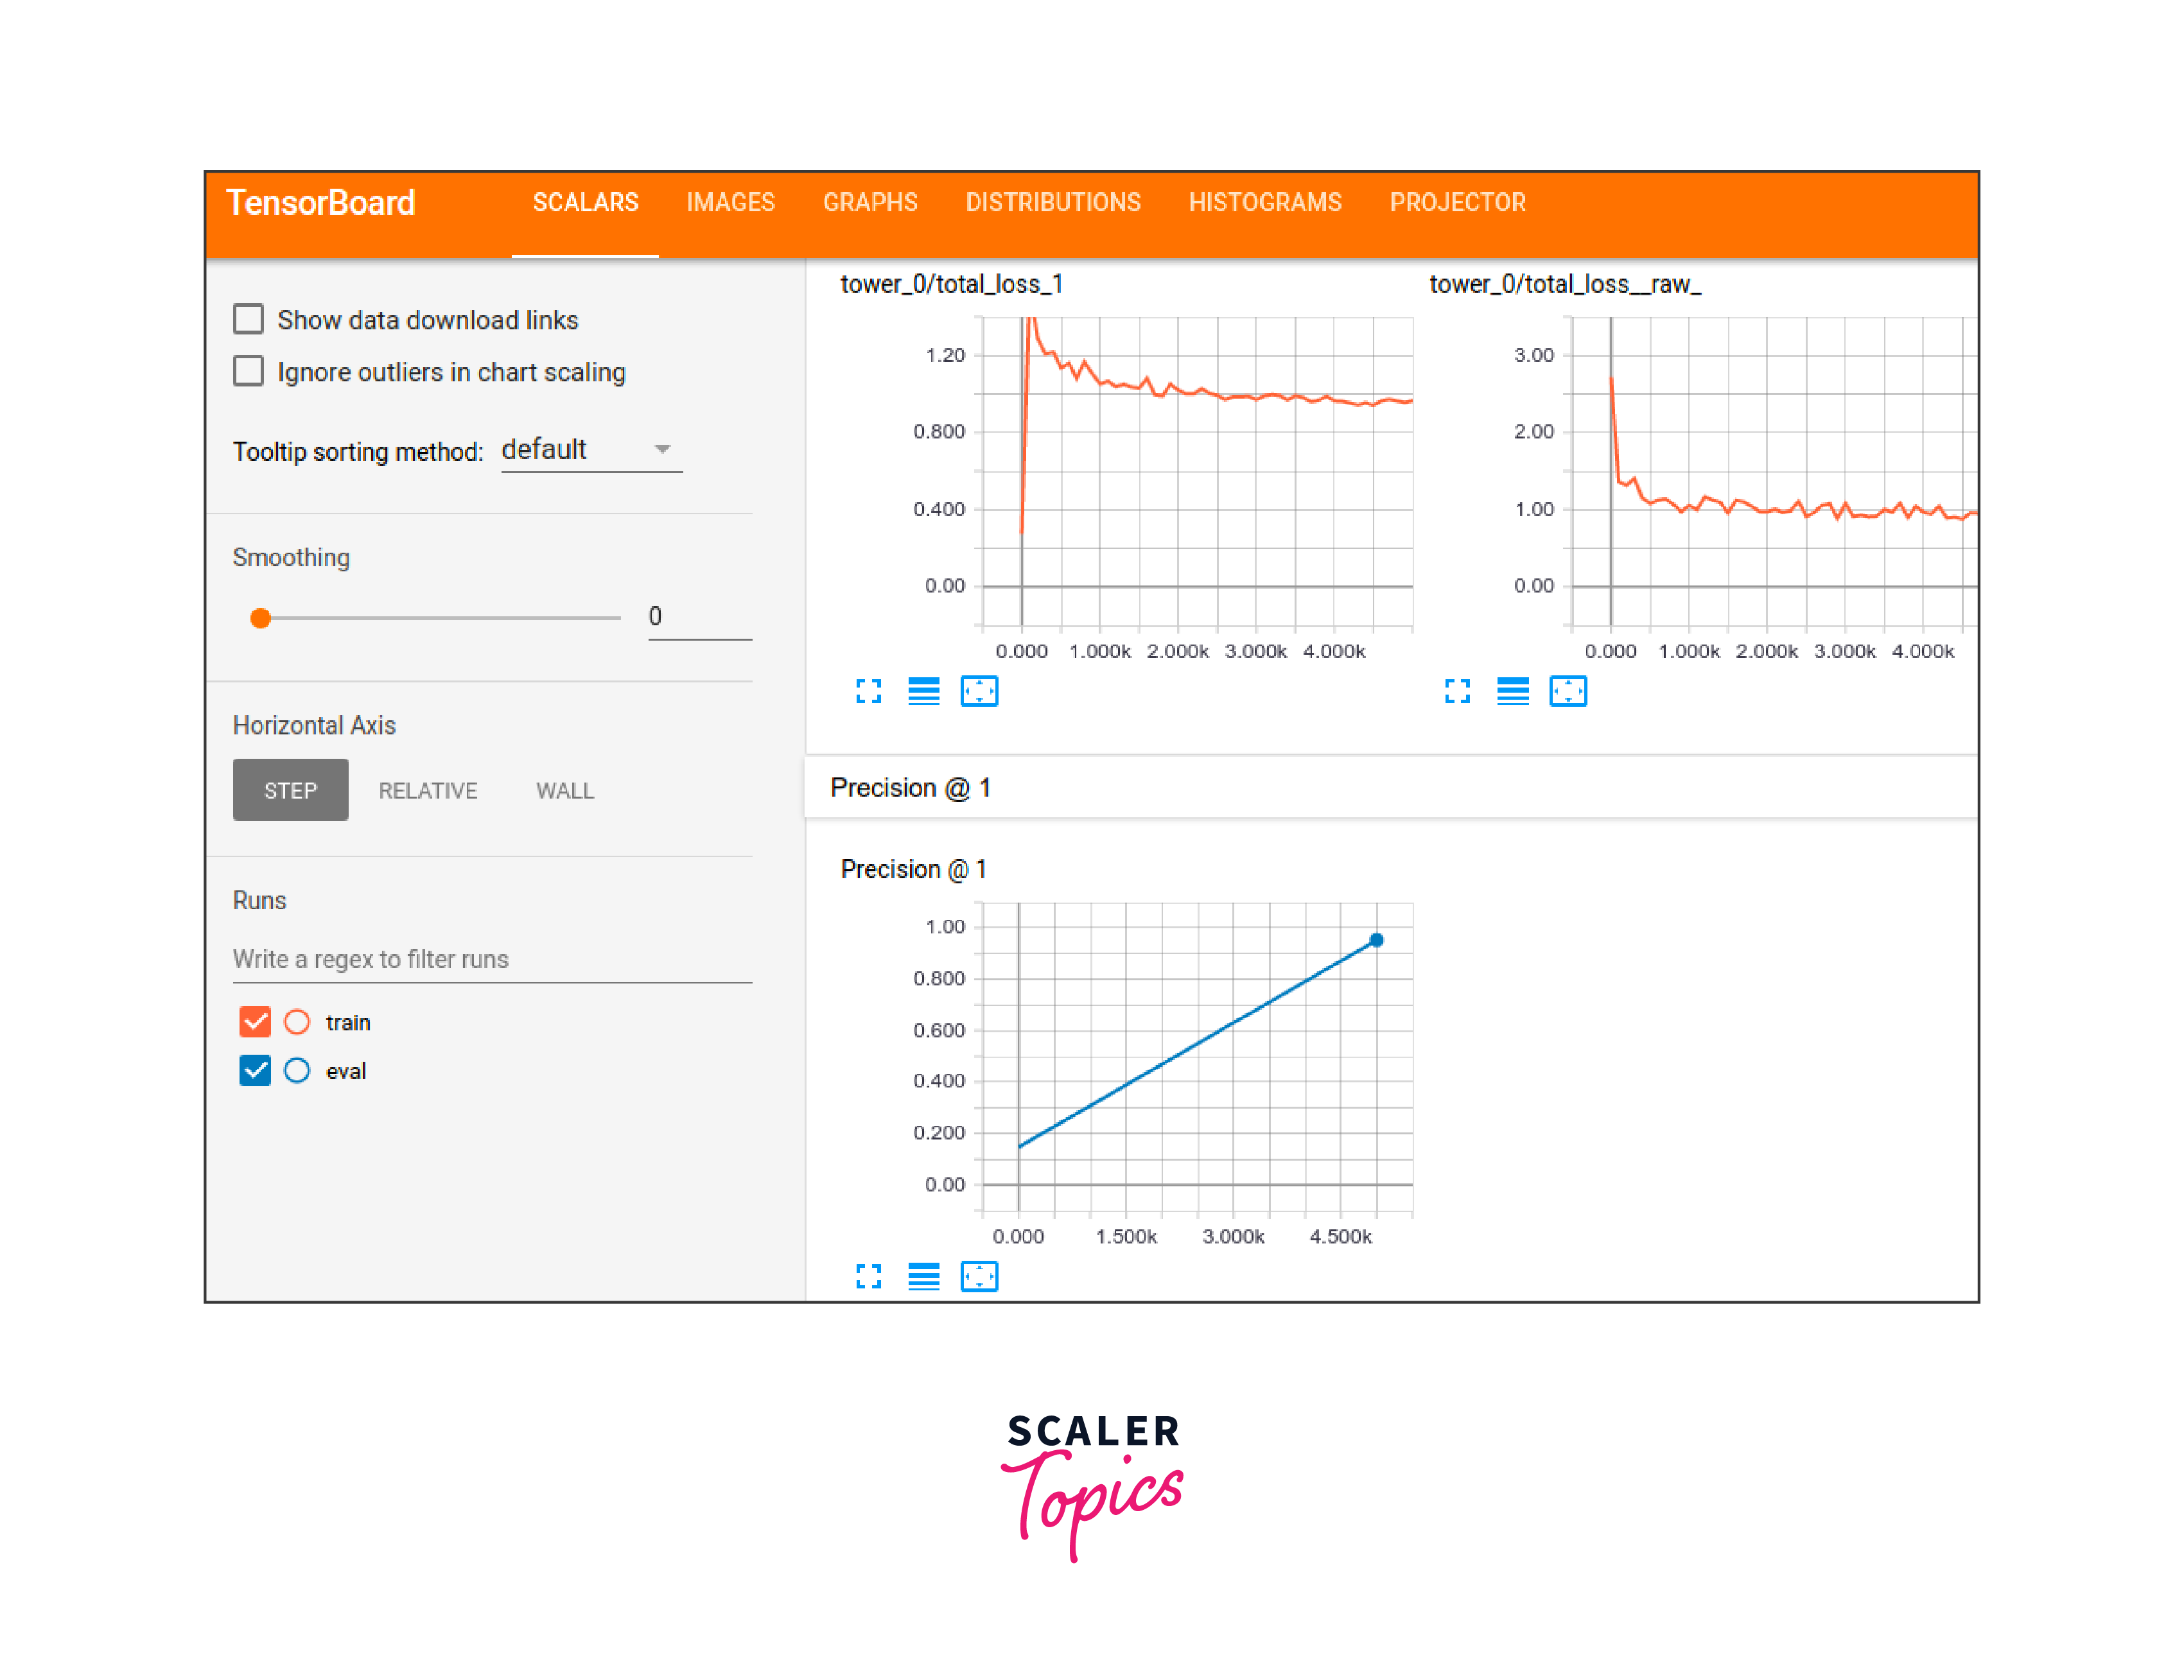The image size is (2184, 1680).
Task: Collapse the Precision @ 1 section header
Action: [910, 788]
